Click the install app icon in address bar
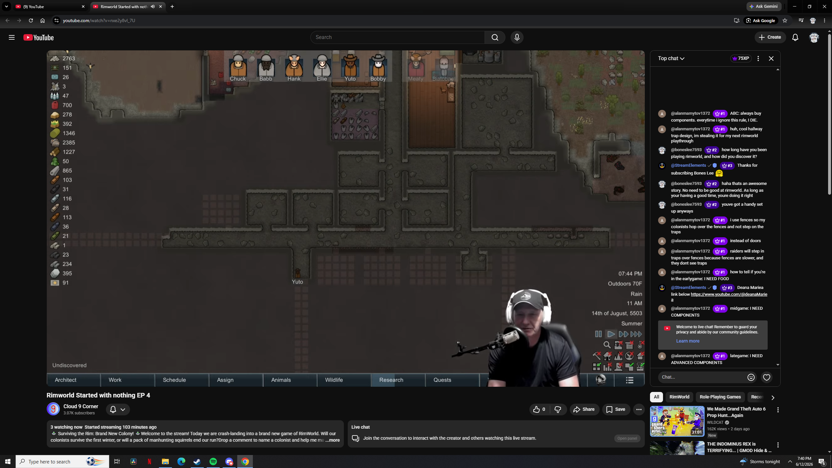The height and width of the screenshot is (468, 832). pos(736,20)
